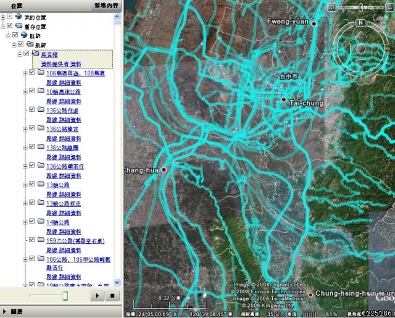Open the 資料提供者 資料 link

pos(61,64)
